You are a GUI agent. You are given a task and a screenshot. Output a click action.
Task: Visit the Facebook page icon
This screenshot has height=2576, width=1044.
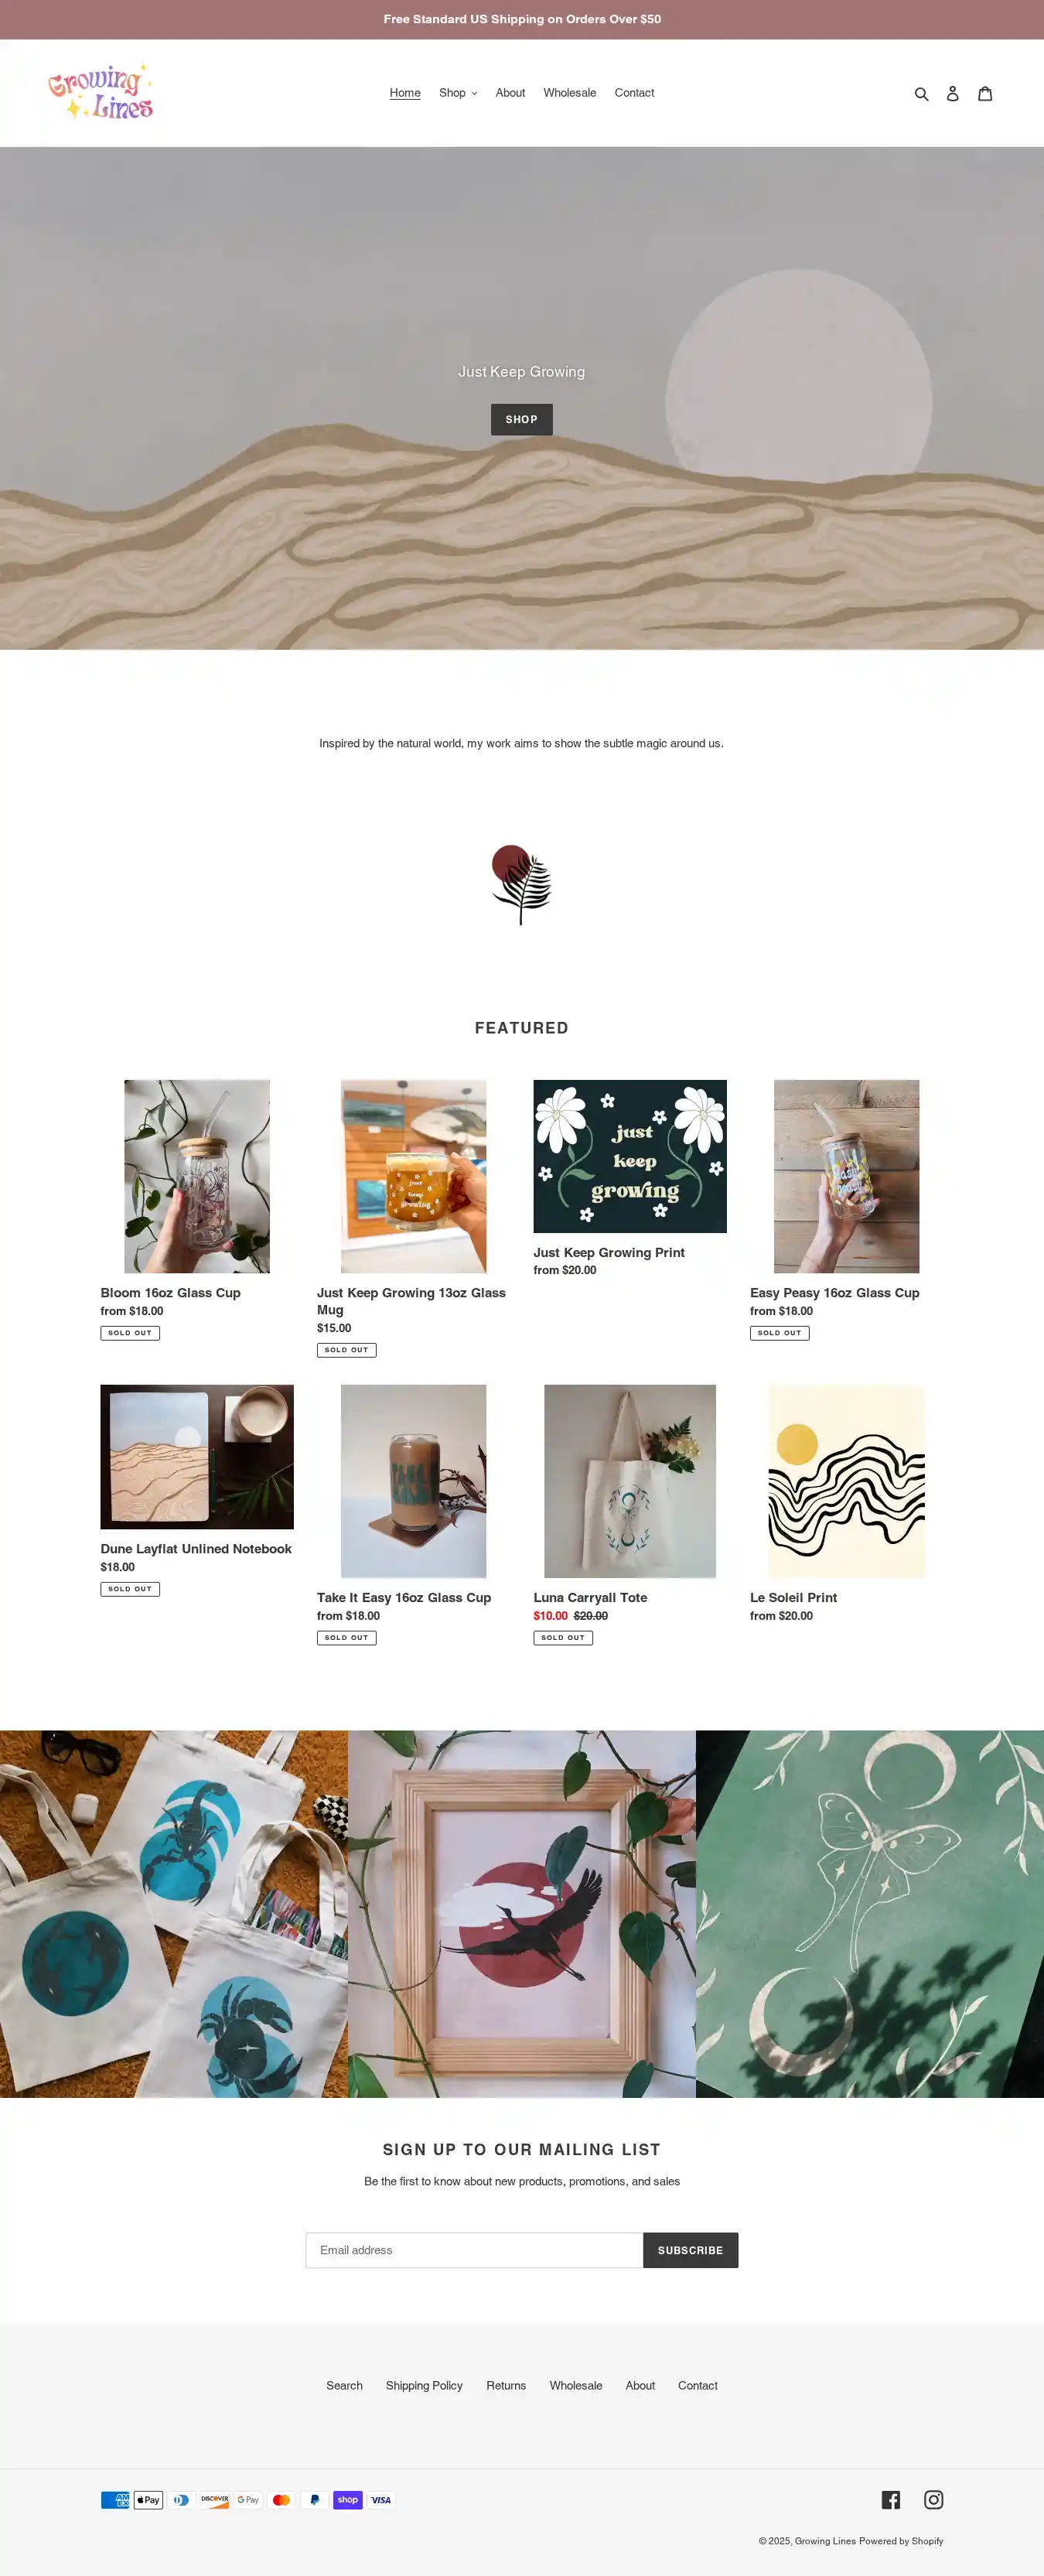891,2499
